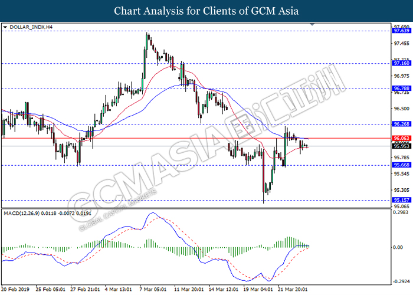Select the 96.268 price level label

[x=401, y=124]
